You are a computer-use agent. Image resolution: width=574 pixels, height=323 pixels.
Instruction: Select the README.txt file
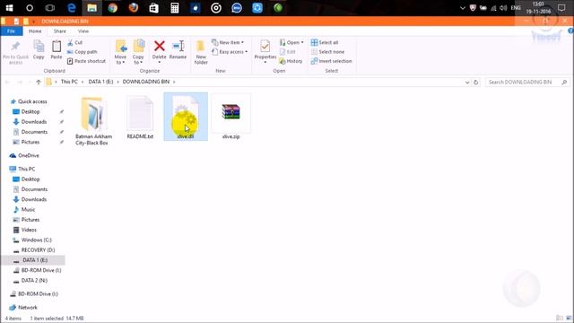[140, 118]
